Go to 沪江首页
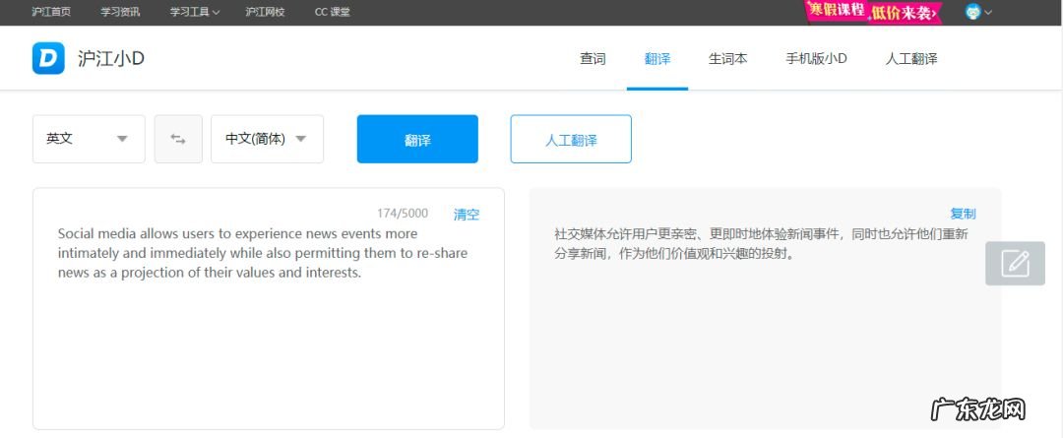Screen dimensions: 1063x438 (51, 12)
